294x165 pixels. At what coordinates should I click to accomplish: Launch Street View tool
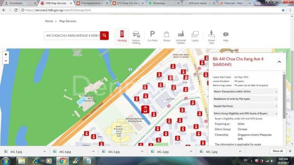[211, 37]
